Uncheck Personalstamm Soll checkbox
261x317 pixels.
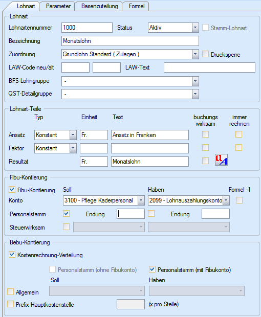coord(67,214)
